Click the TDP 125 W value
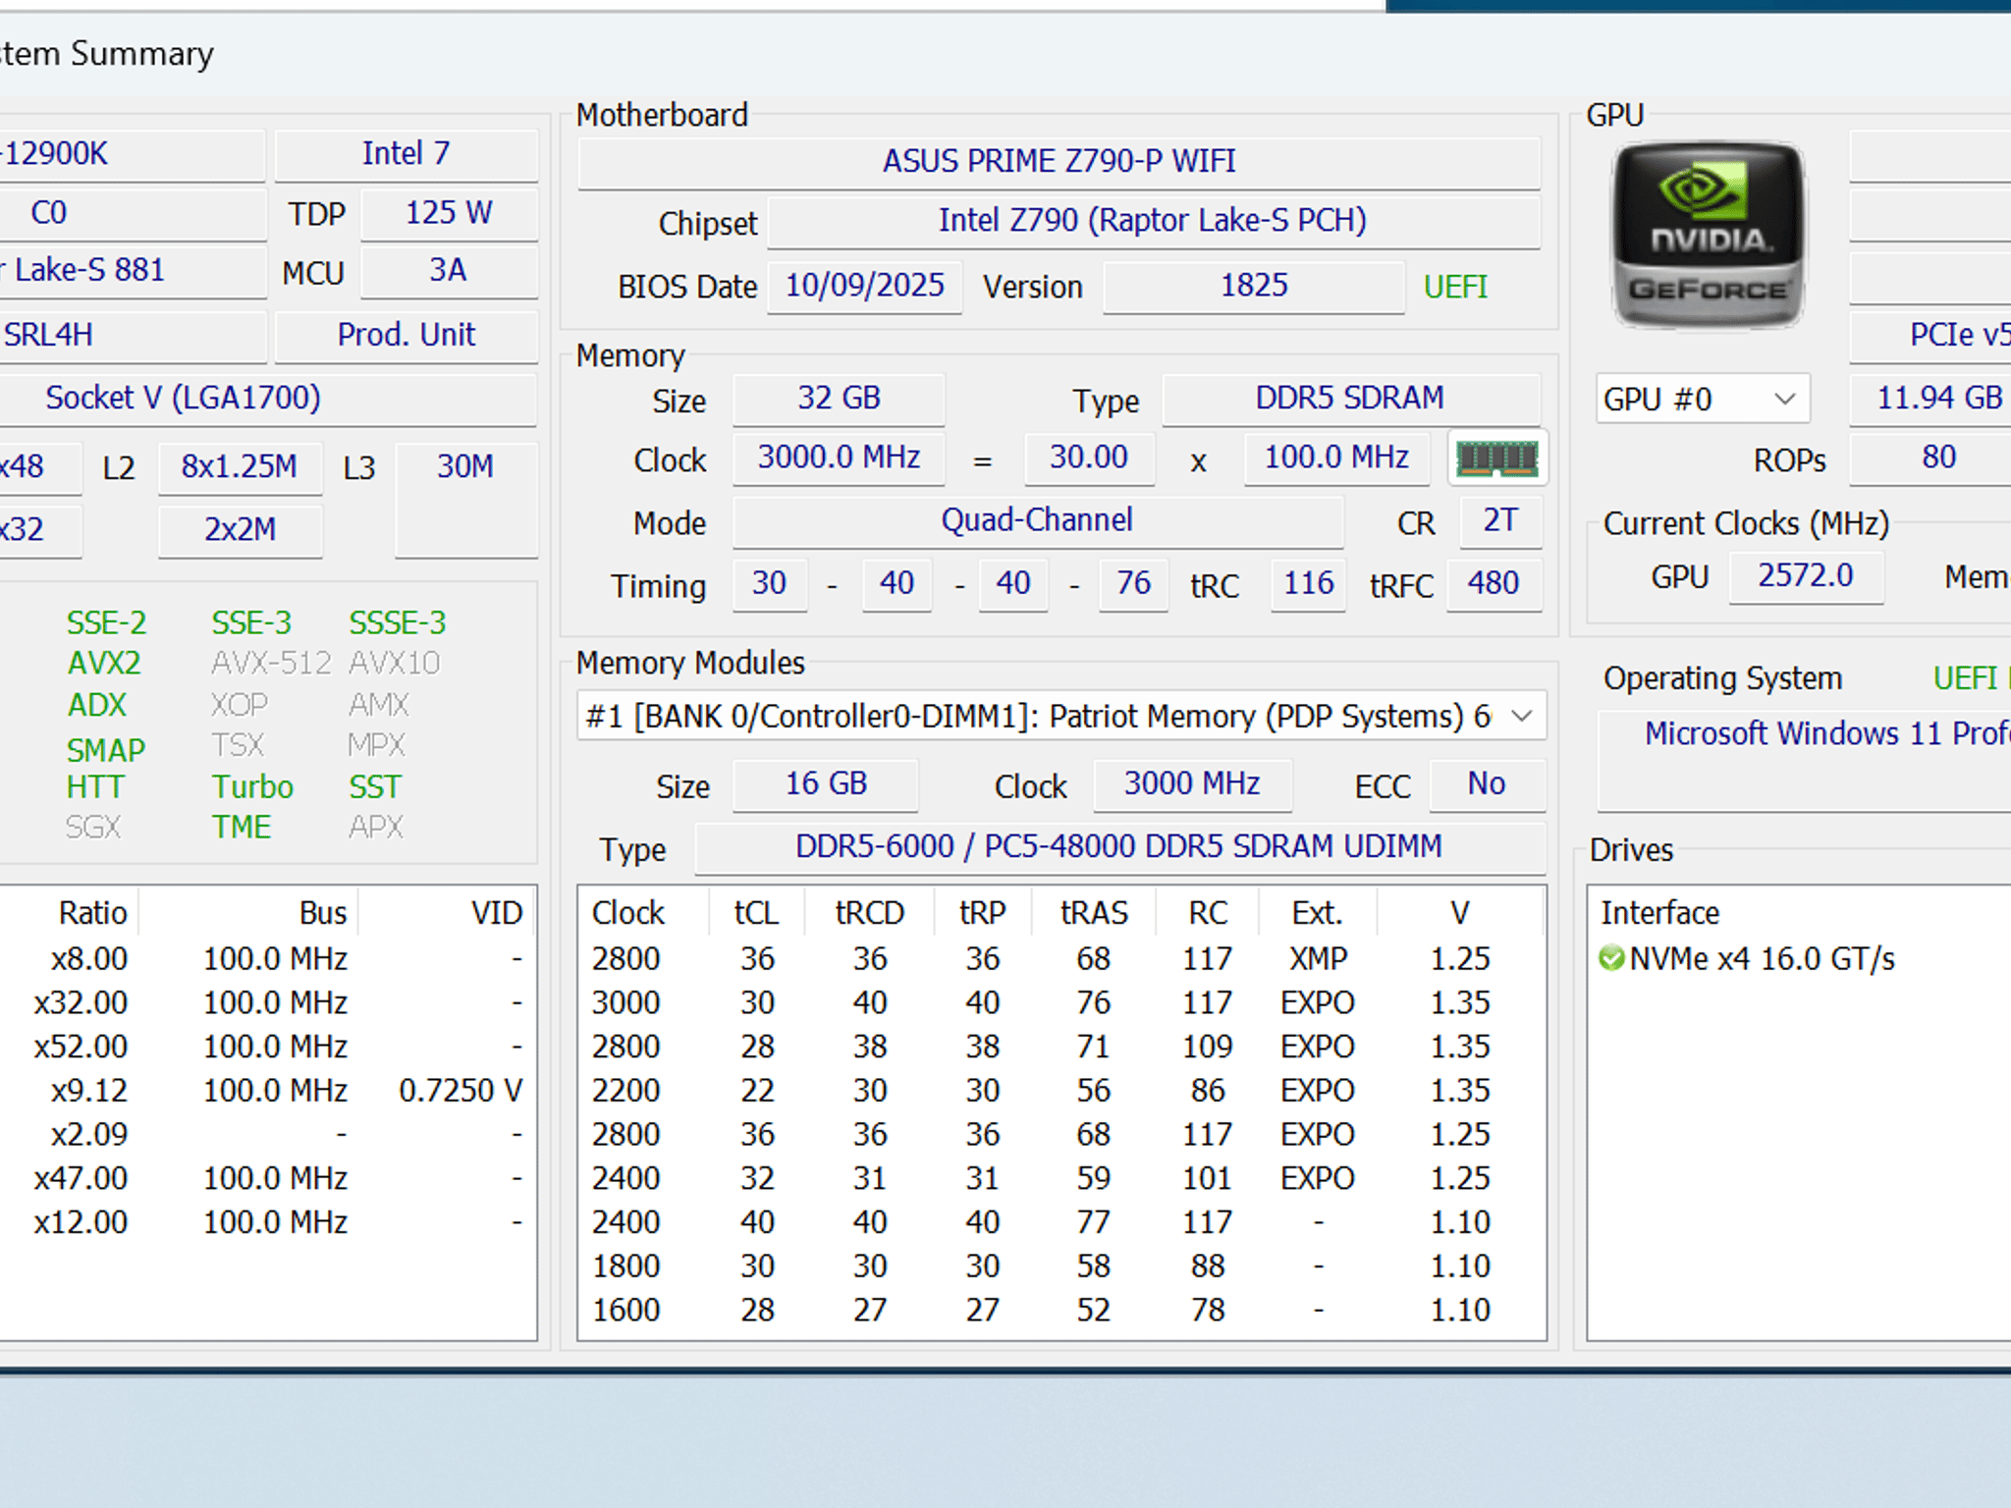 tap(449, 213)
